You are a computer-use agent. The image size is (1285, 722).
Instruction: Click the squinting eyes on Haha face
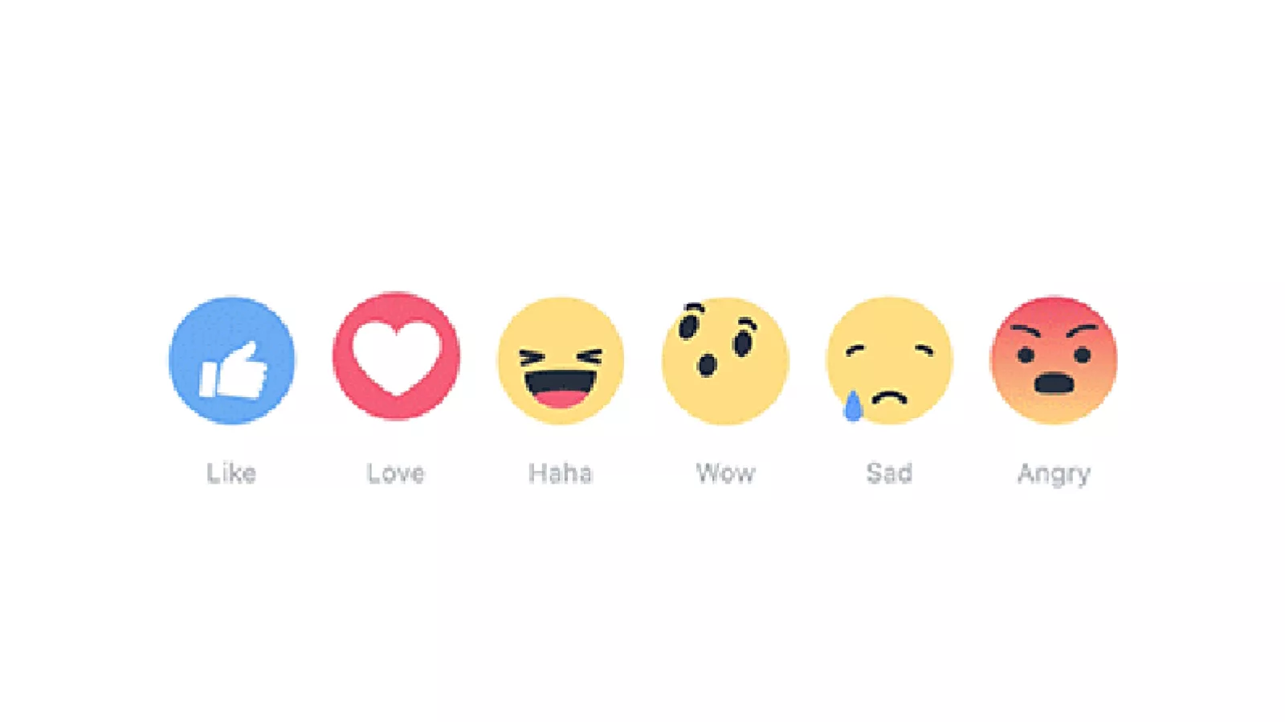(x=561, y=358)
